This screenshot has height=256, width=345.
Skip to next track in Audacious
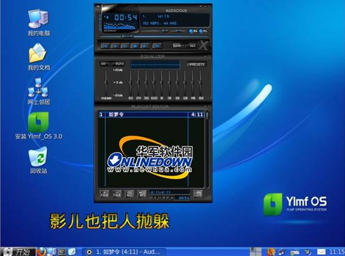click(144, 46)
